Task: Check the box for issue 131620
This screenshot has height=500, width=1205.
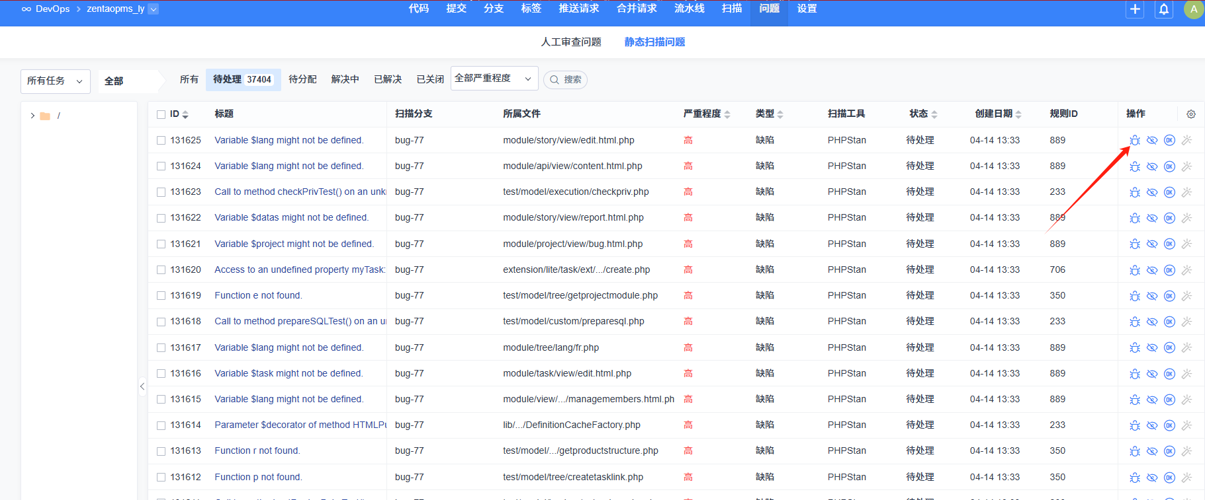Action: pyautogui.click(x=161, y=269)
